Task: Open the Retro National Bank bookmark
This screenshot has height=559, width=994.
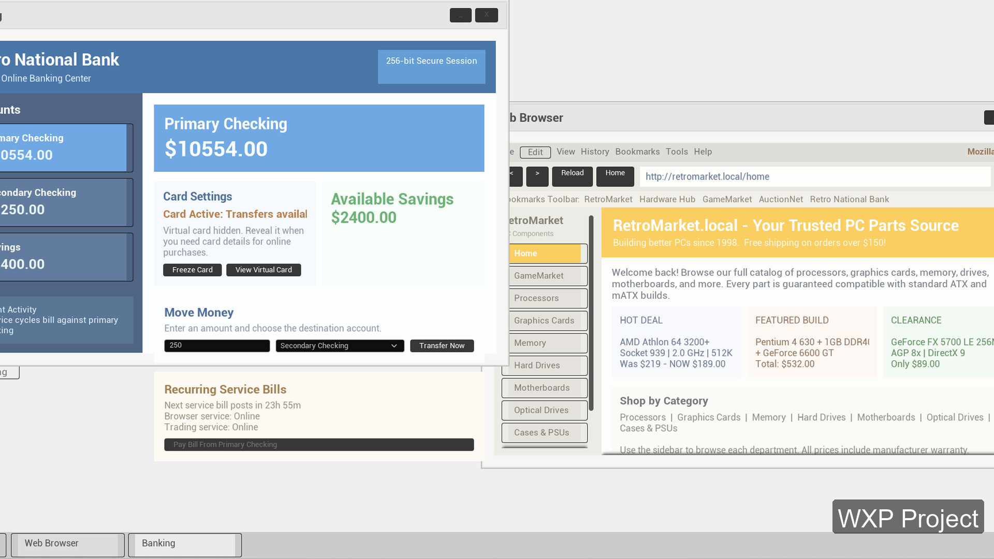Action: pos(849,199)
